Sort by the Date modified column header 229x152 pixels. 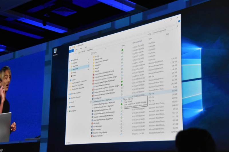coord(137,42)
